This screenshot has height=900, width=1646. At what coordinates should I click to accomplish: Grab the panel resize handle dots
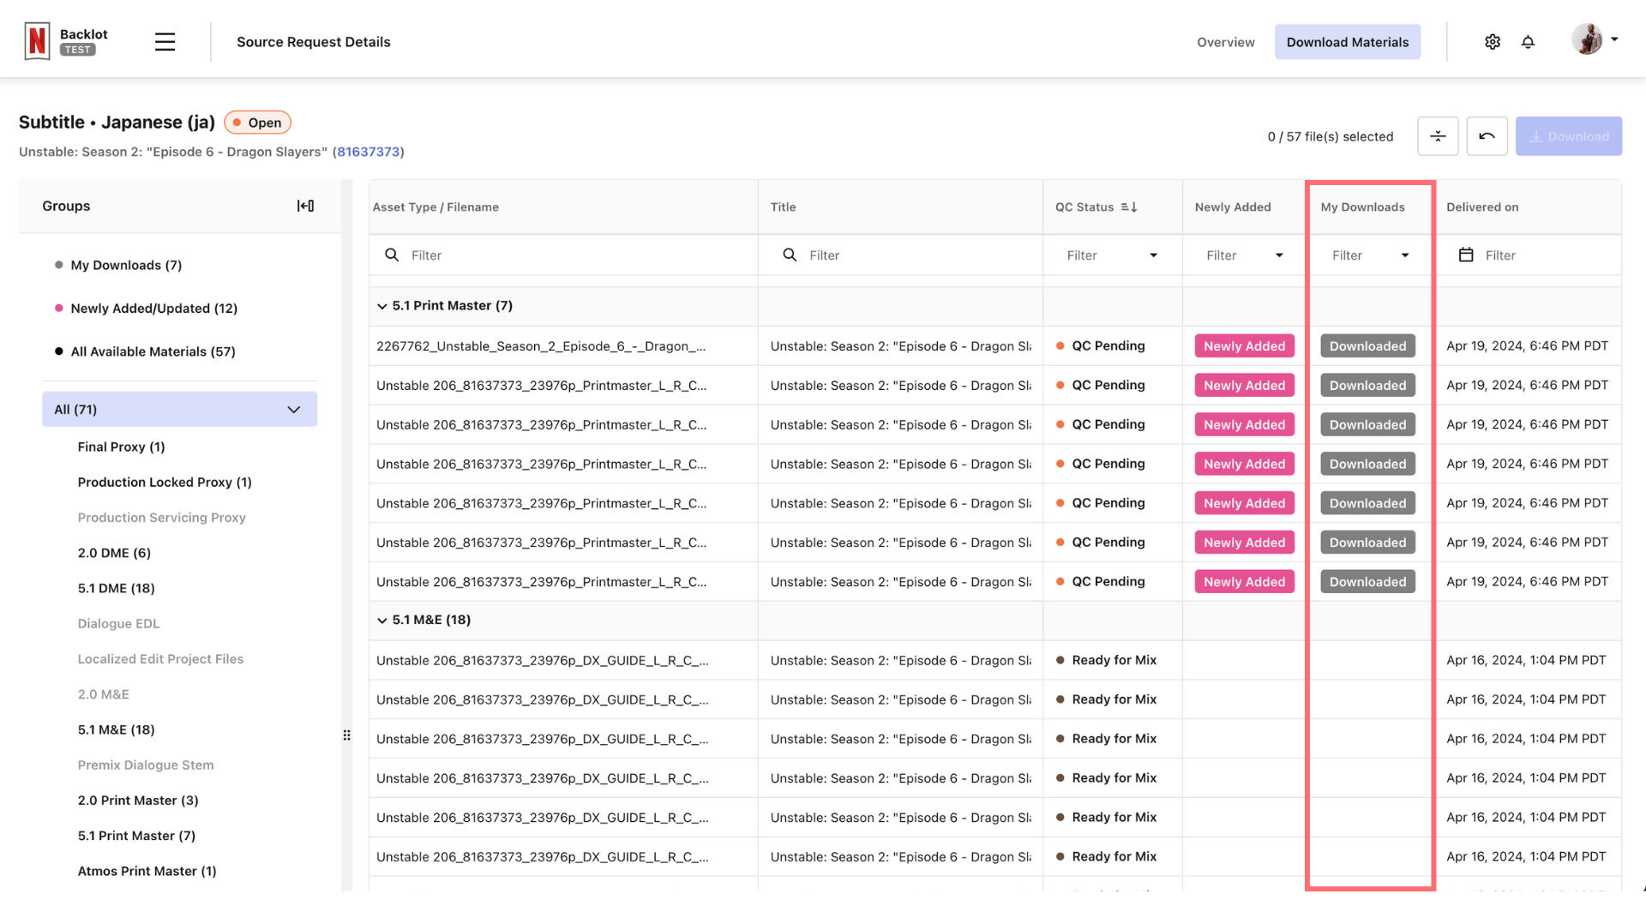(x=346, y=735)
